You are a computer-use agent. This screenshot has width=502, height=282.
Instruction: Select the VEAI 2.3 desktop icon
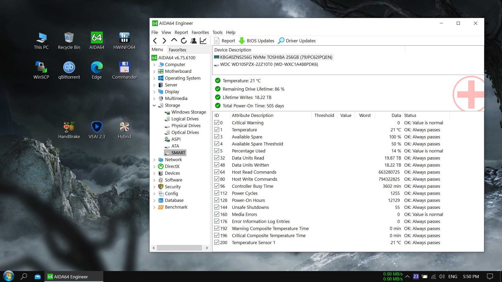(x=97, y=130)
